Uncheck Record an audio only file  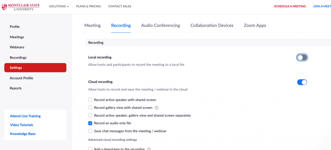90,123
